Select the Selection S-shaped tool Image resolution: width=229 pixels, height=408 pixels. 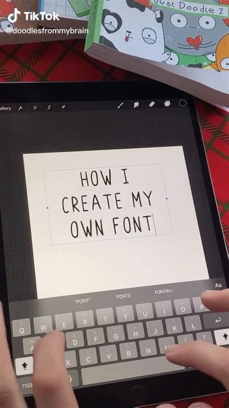(49, 107)
